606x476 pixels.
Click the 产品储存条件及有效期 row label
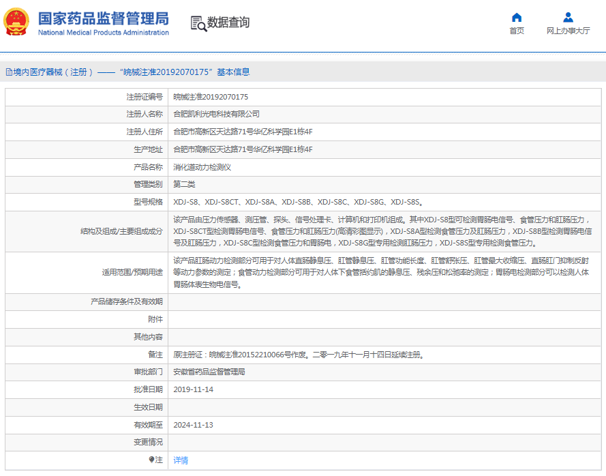[x=126, y=301]
